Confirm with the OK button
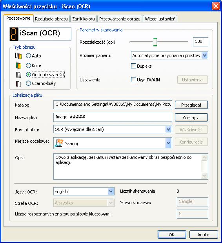The width and height of the screenshot is (222, 243). click(172, 235)
